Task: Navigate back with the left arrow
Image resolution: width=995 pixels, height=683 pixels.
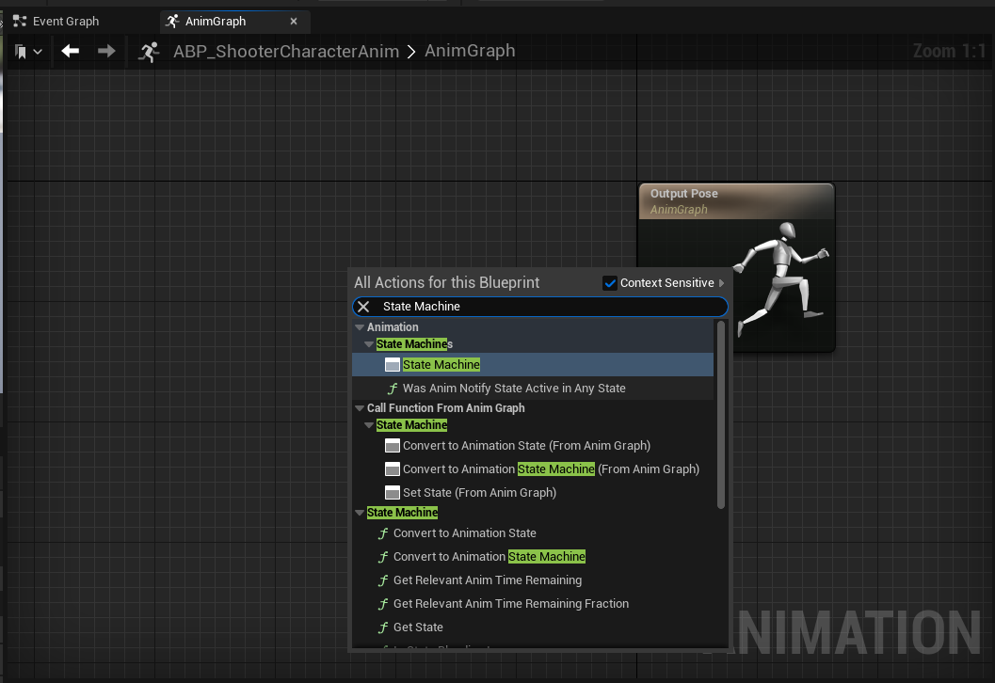Action: click(x=71, y=51)
